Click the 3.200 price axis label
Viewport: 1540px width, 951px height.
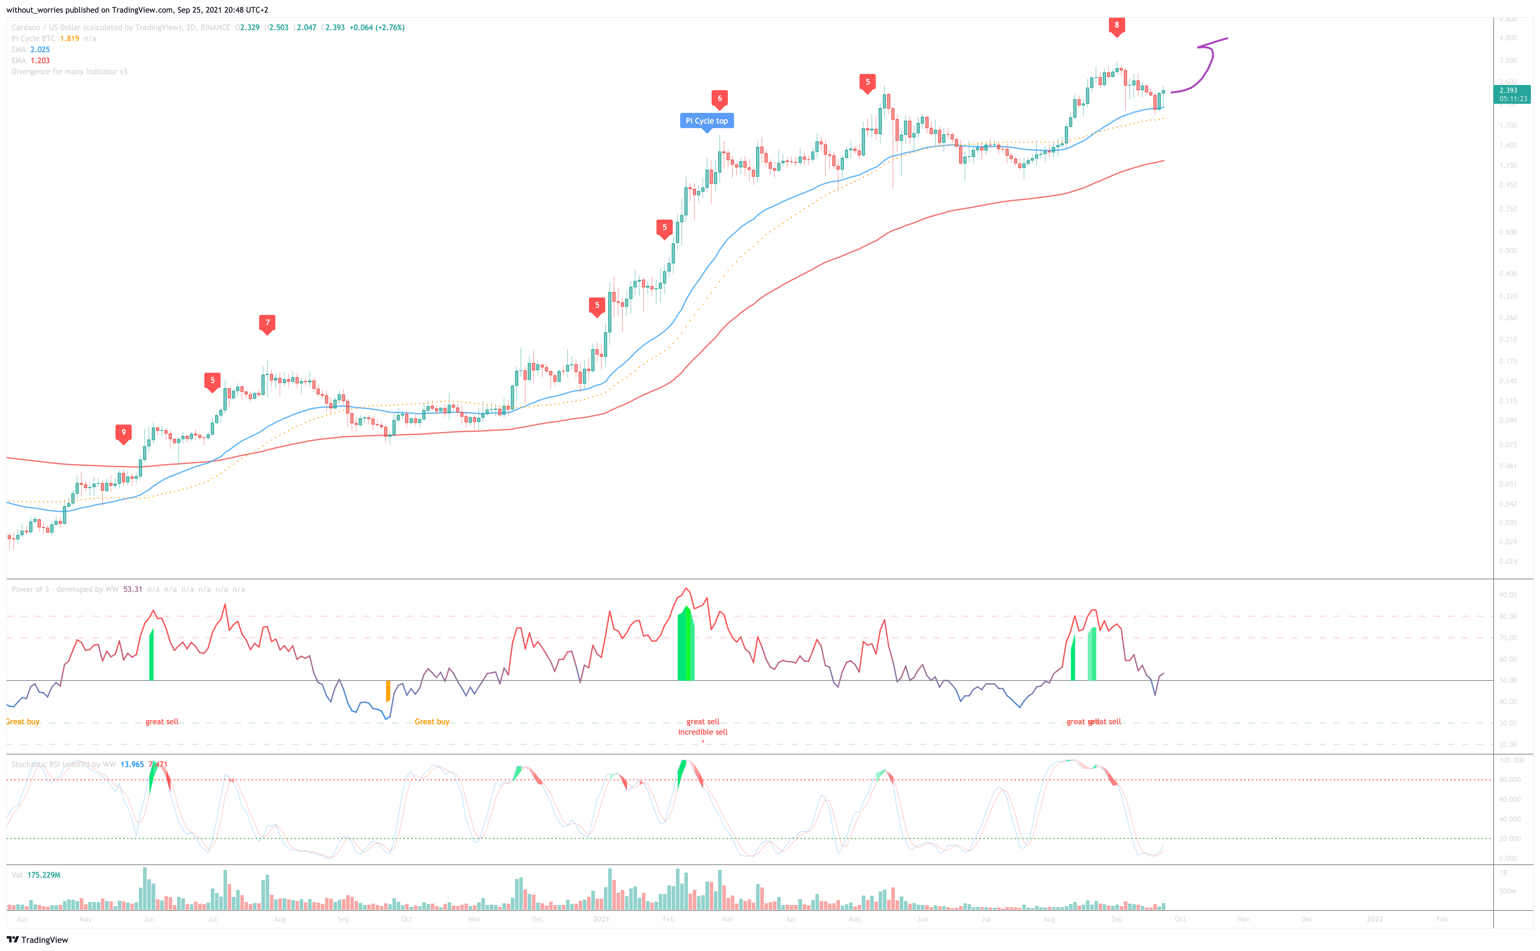coord(1508,61)
